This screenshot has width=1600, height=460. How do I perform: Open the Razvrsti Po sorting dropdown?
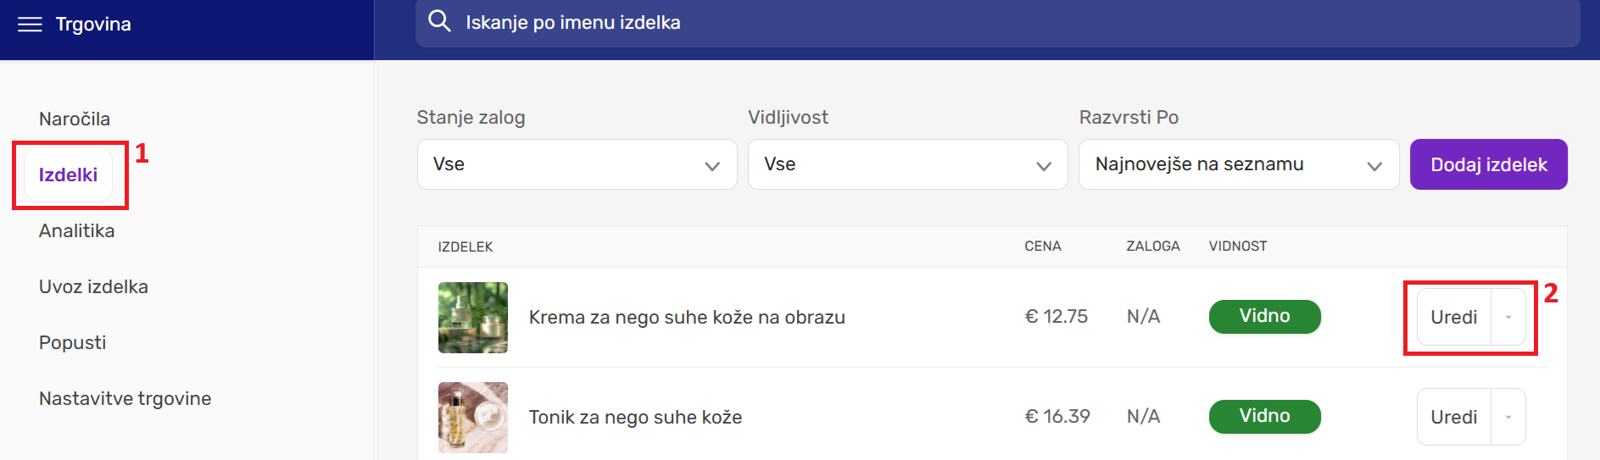[1239, 164]
